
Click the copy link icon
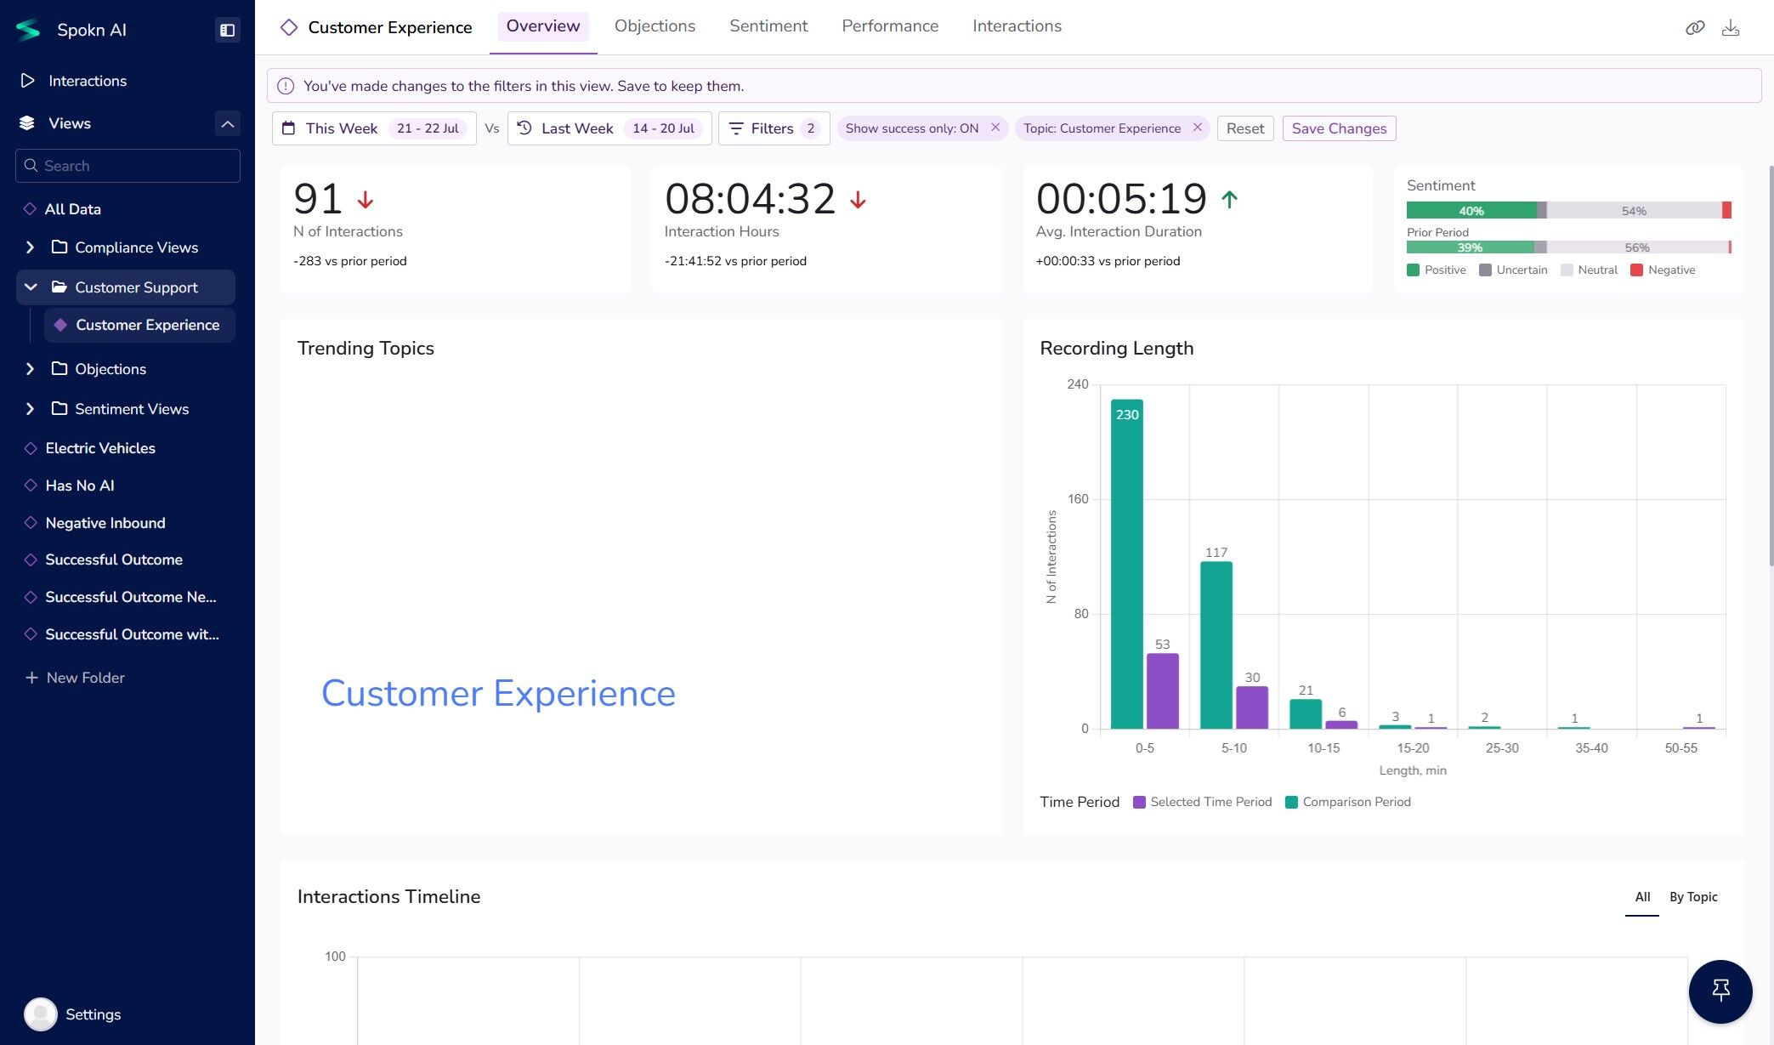pos(1694,28)
